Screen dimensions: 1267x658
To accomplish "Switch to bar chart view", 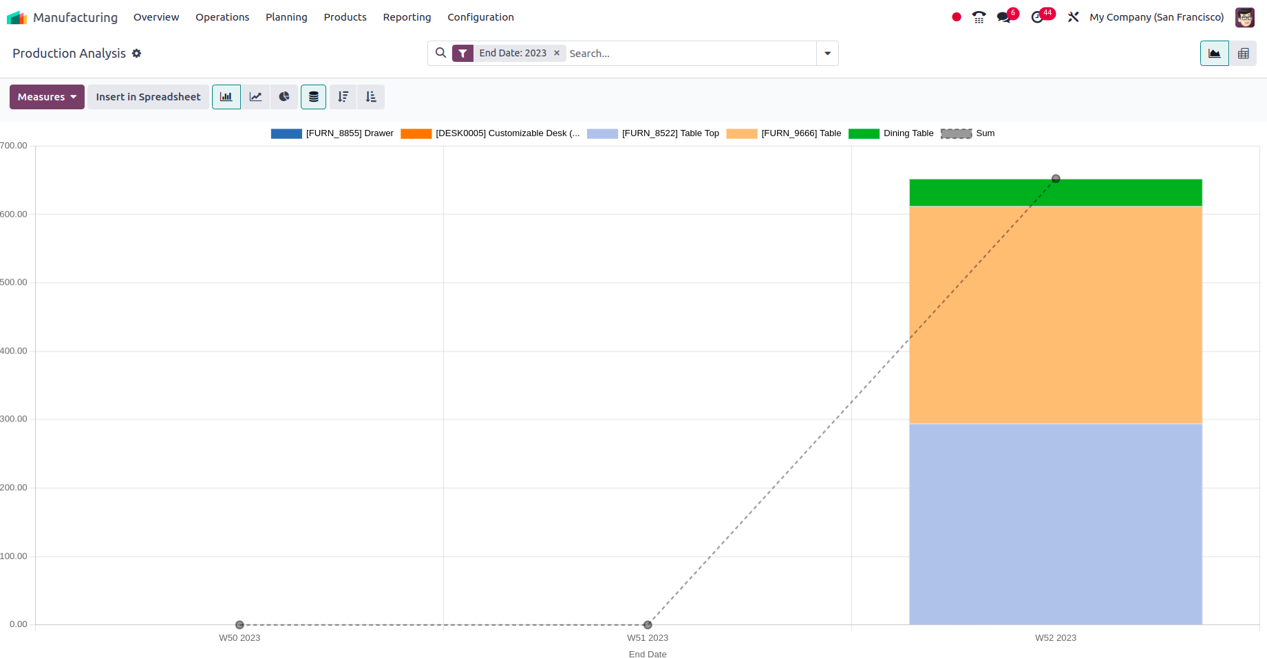I will 226,97.
